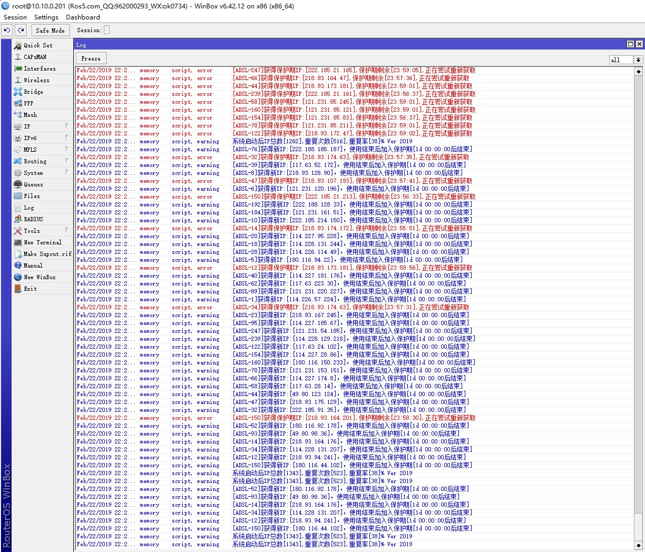The image size is (645, 552).
Task: Select ADSL-150 error entry with IP 218.93.164.201
Action: (354, 418)
